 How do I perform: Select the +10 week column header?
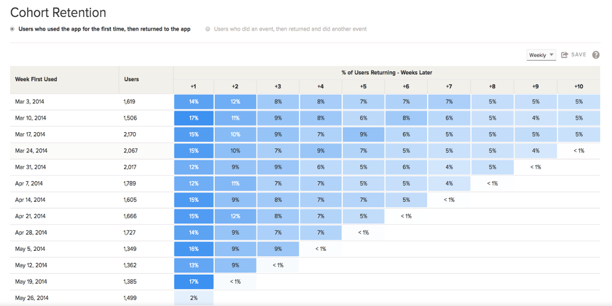(578, 87)
